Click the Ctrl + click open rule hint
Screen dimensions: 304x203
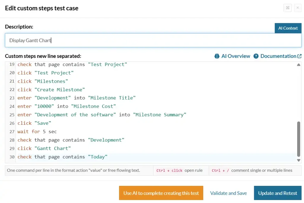[x=179, y=170]
